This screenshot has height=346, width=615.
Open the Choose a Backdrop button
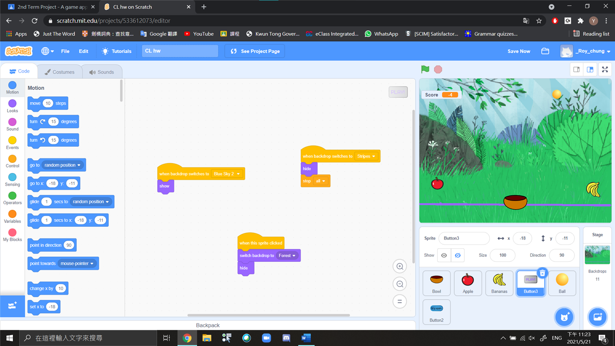point(597,317)
